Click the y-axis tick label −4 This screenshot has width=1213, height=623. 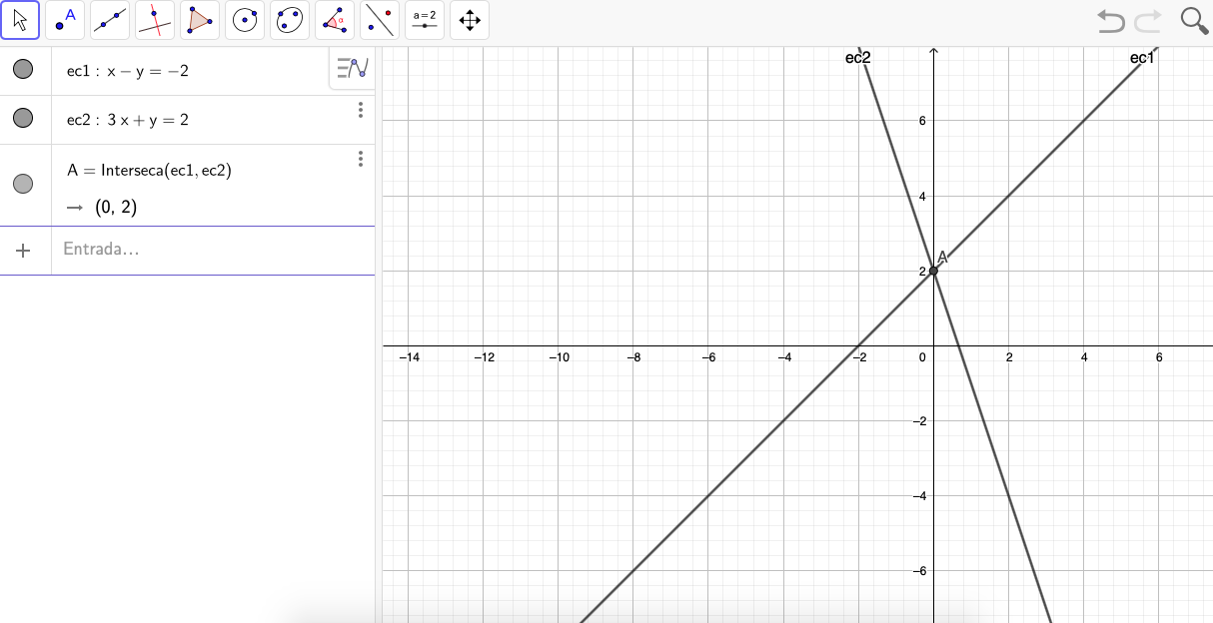920,496
